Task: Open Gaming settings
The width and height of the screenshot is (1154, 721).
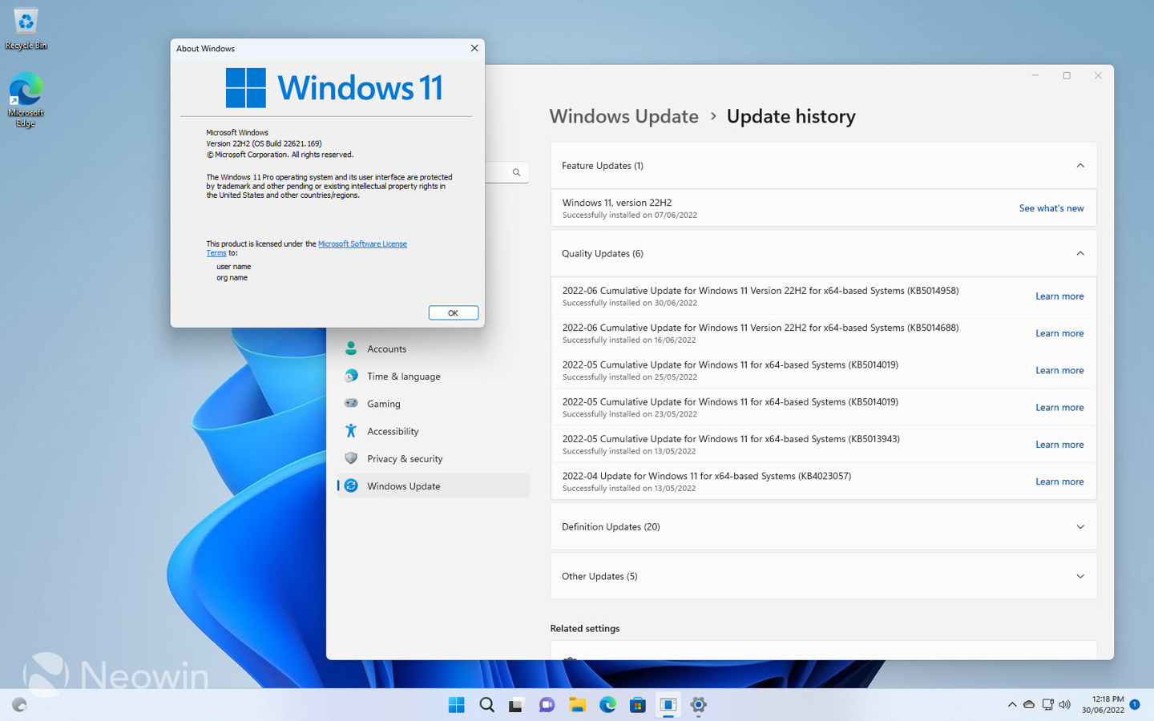Action: [383, 403]
